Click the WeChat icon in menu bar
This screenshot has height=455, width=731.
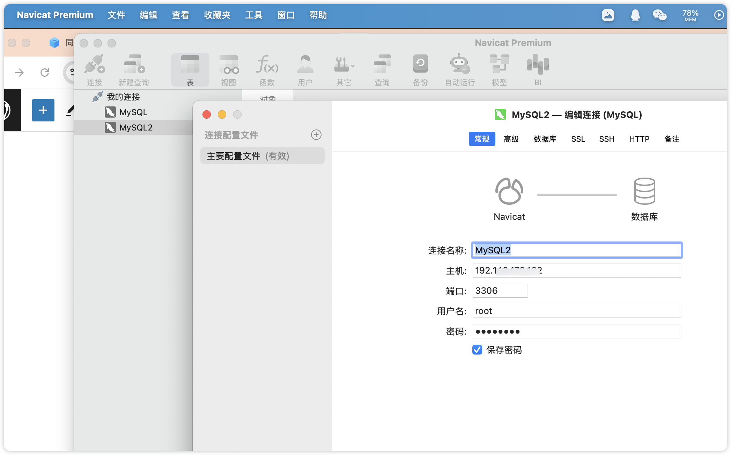[659, 15]
